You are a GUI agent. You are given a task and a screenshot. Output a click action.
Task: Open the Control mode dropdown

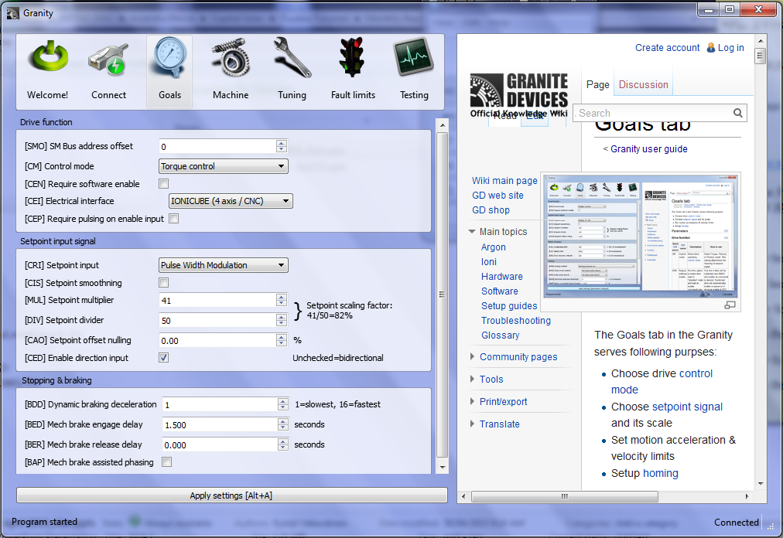pos(223,166)
